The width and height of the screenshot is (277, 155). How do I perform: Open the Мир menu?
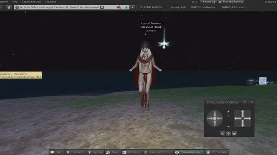15,2
